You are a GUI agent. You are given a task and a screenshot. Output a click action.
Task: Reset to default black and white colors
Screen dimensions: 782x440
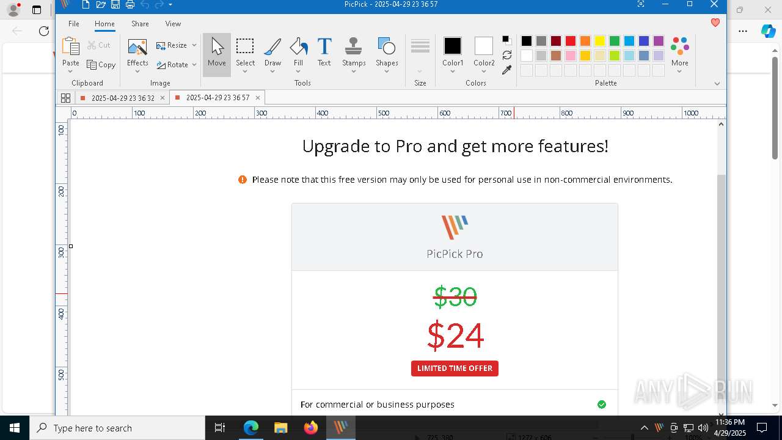click(x=507, y=40)
